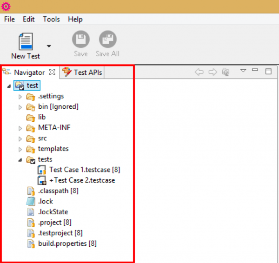
Task: Open the Tools menu
Action: point(51,19)
